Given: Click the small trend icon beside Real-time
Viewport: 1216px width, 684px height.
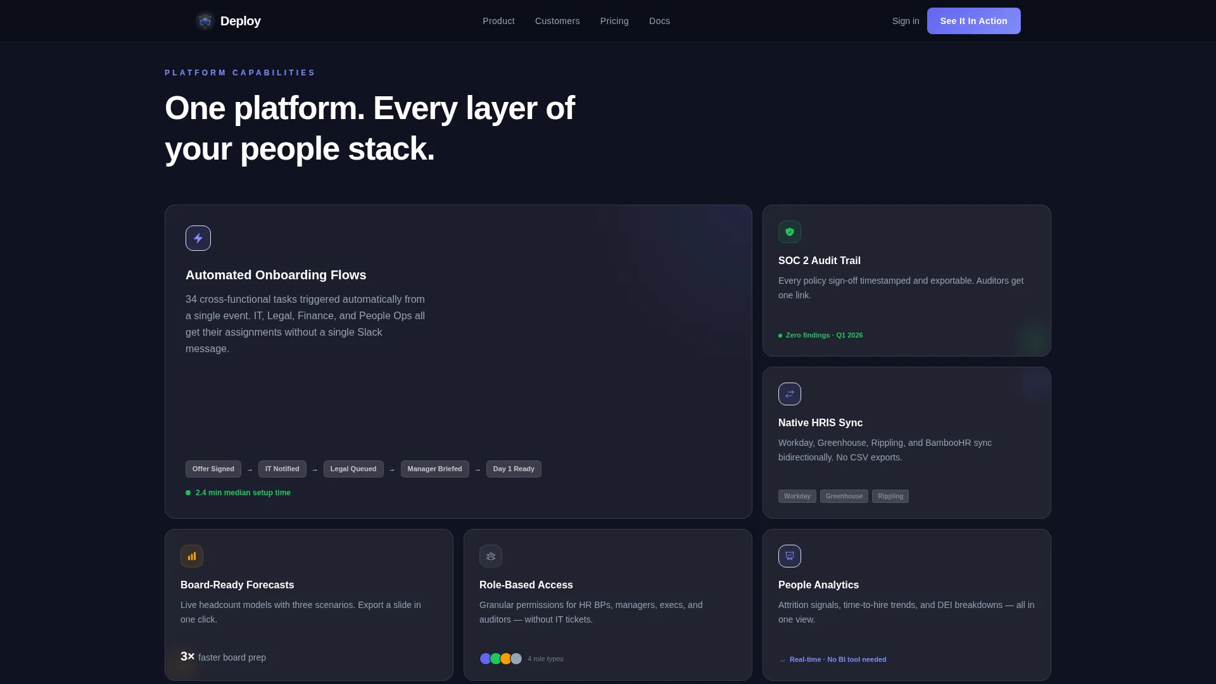Looking at the screenshot, I should tap(783, 660).
